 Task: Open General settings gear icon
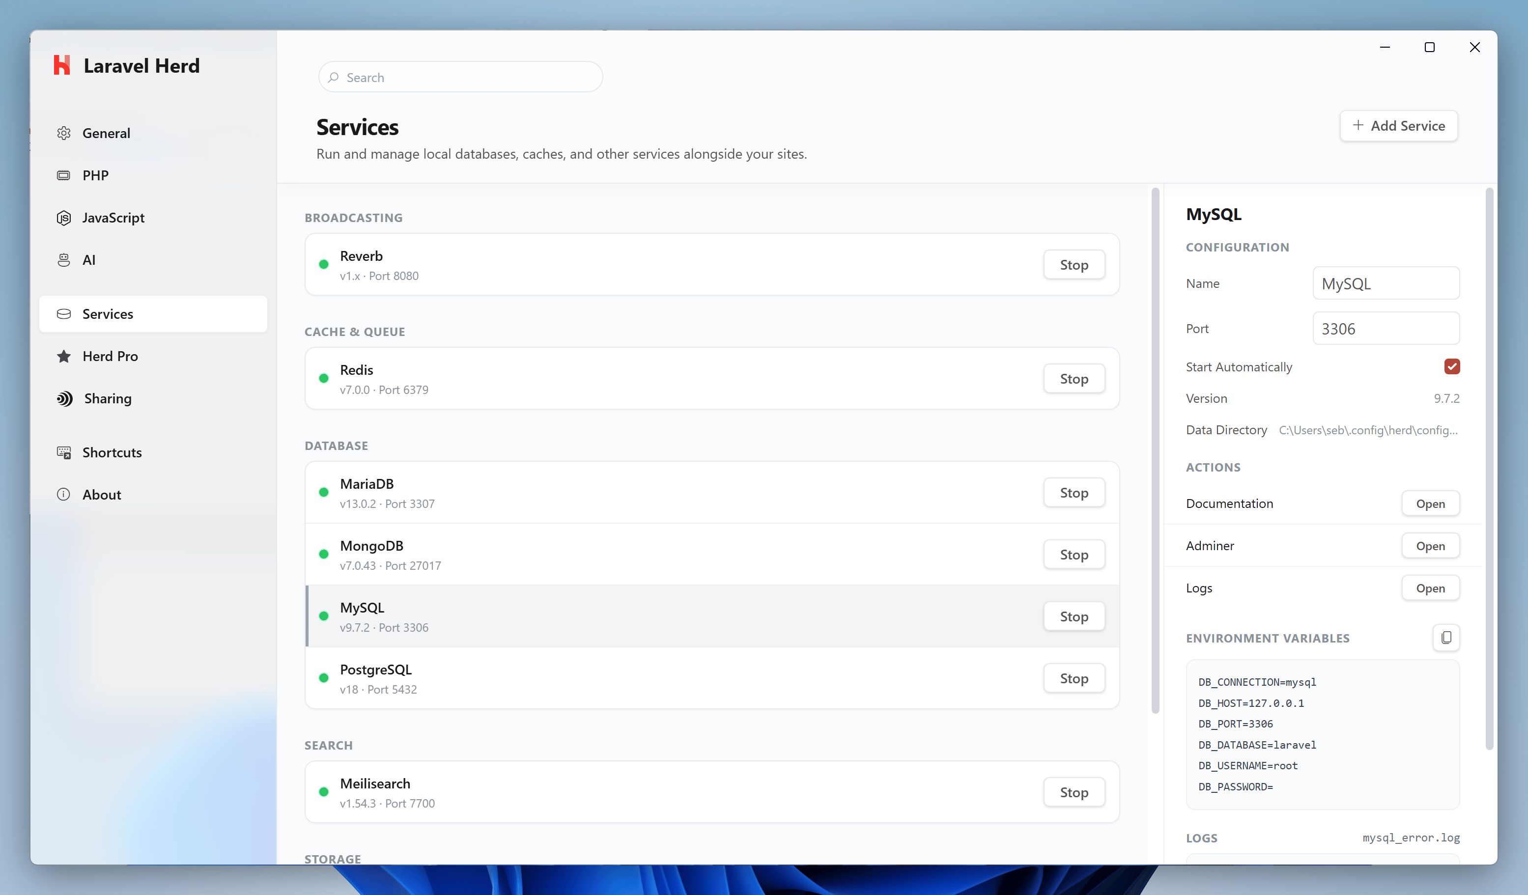click(x=64, y=133)
